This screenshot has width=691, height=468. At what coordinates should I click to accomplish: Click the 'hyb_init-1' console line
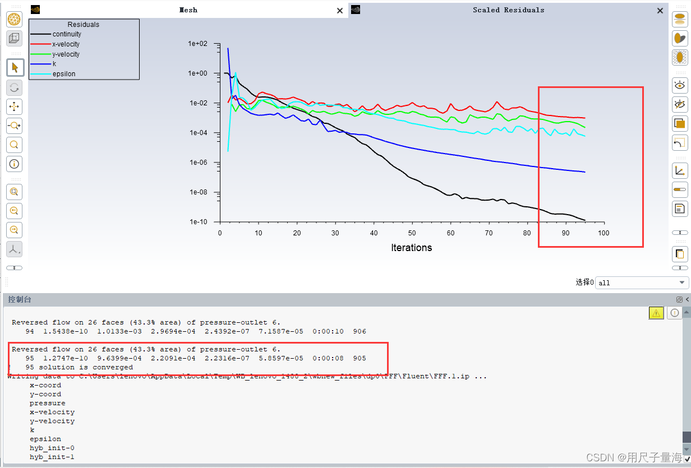[52, 457]
